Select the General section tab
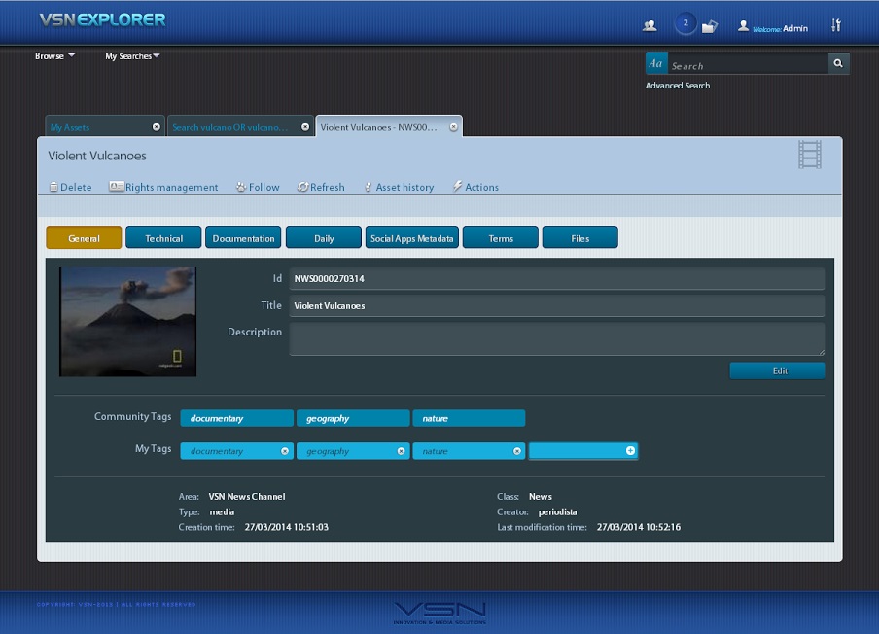 coord(84,237)
